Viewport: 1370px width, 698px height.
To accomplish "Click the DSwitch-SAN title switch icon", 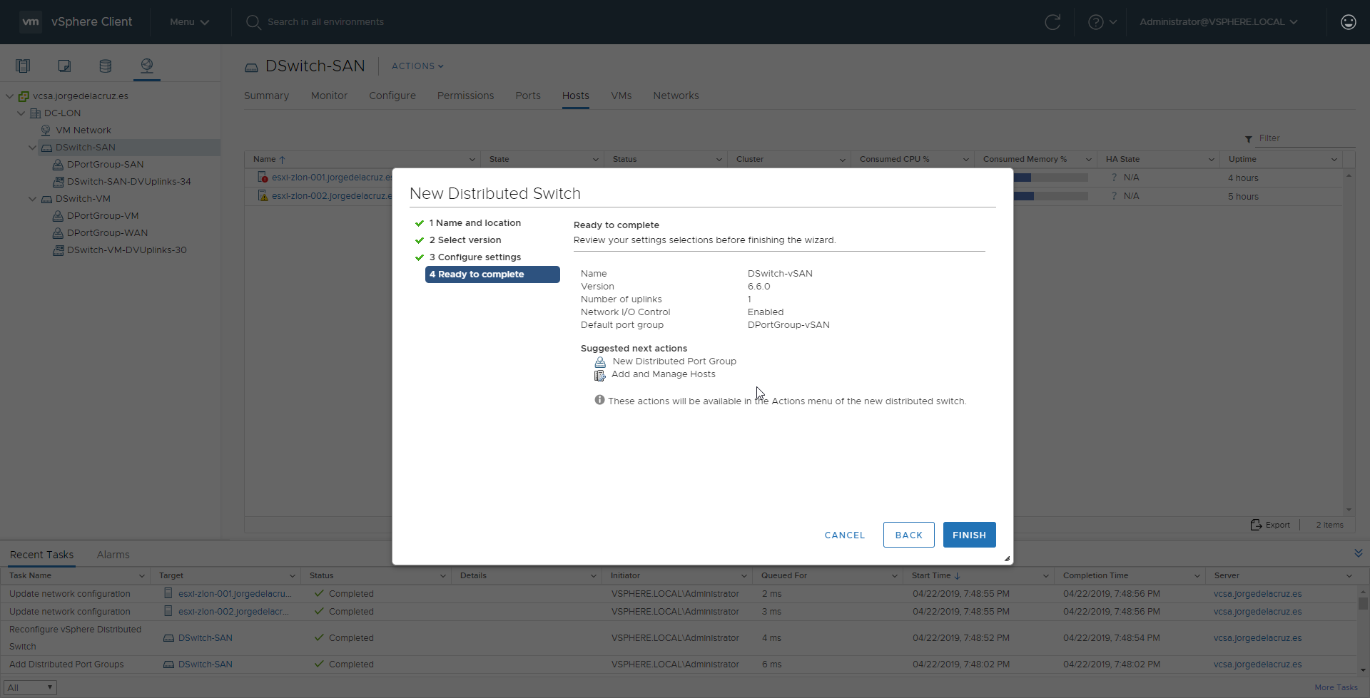I will coord(251,68).
